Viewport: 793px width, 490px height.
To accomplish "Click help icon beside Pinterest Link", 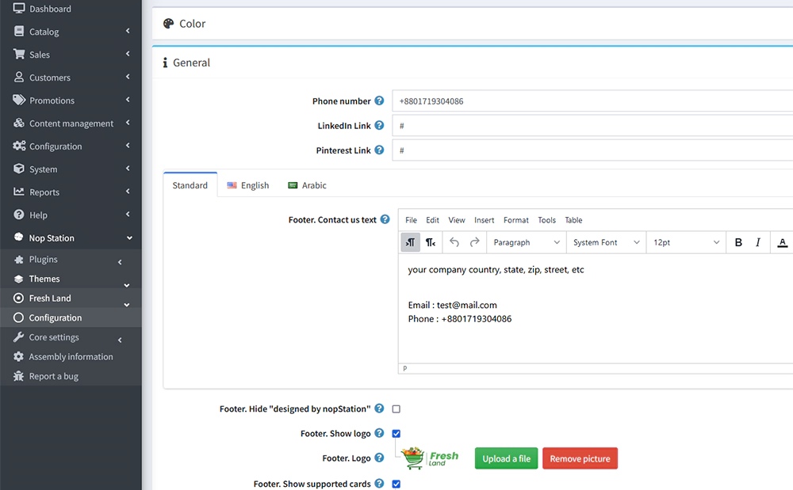I will coord(379,150).
